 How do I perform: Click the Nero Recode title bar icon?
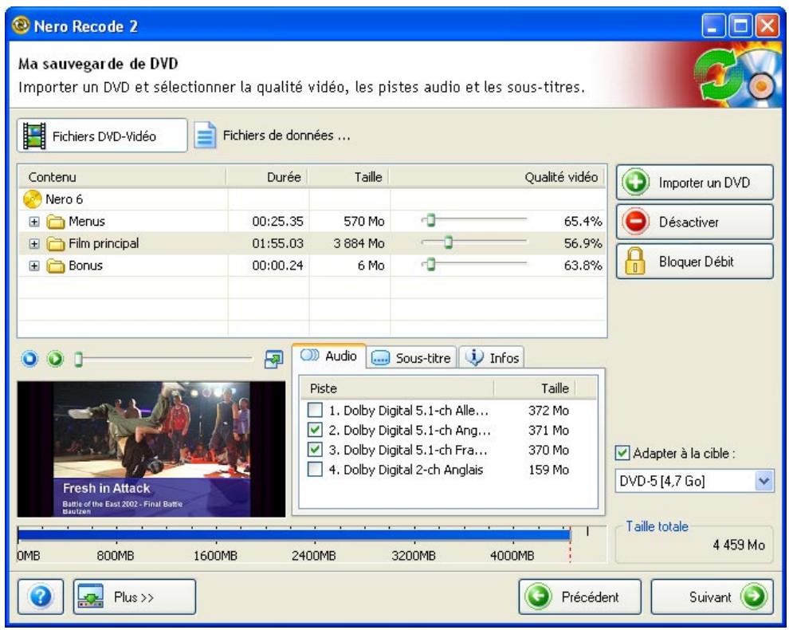pos(21,25)
